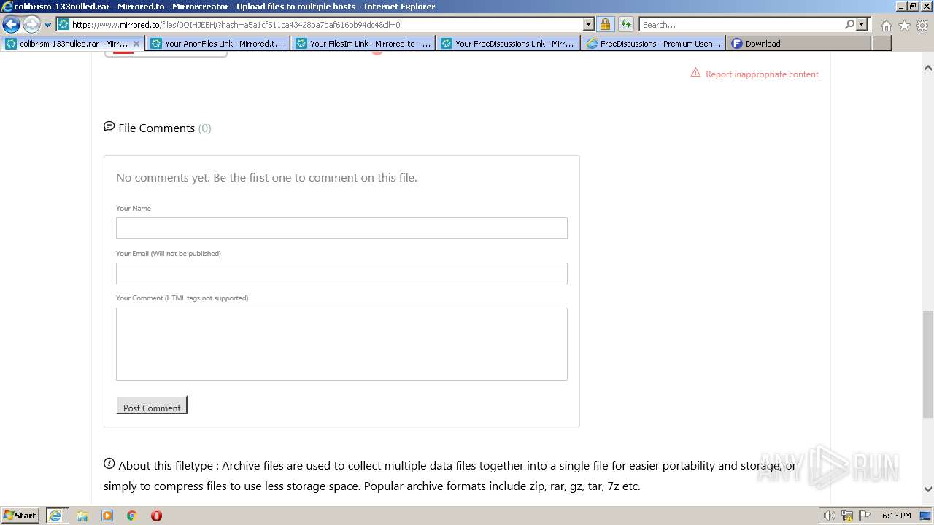Screen dimensions: 934x525
Task: Click the Action Center flag icon
Action: (865, 516)
